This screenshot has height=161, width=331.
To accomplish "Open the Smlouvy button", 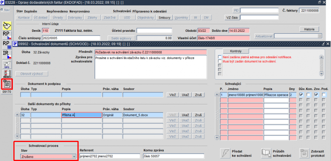I will (164, 18).
